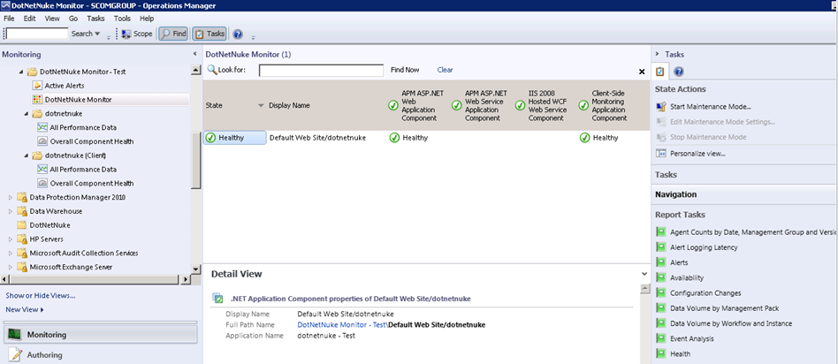Open the Search dropdown arrow
838x364 pixels.
pyautogui.click(x=97, y=34)
